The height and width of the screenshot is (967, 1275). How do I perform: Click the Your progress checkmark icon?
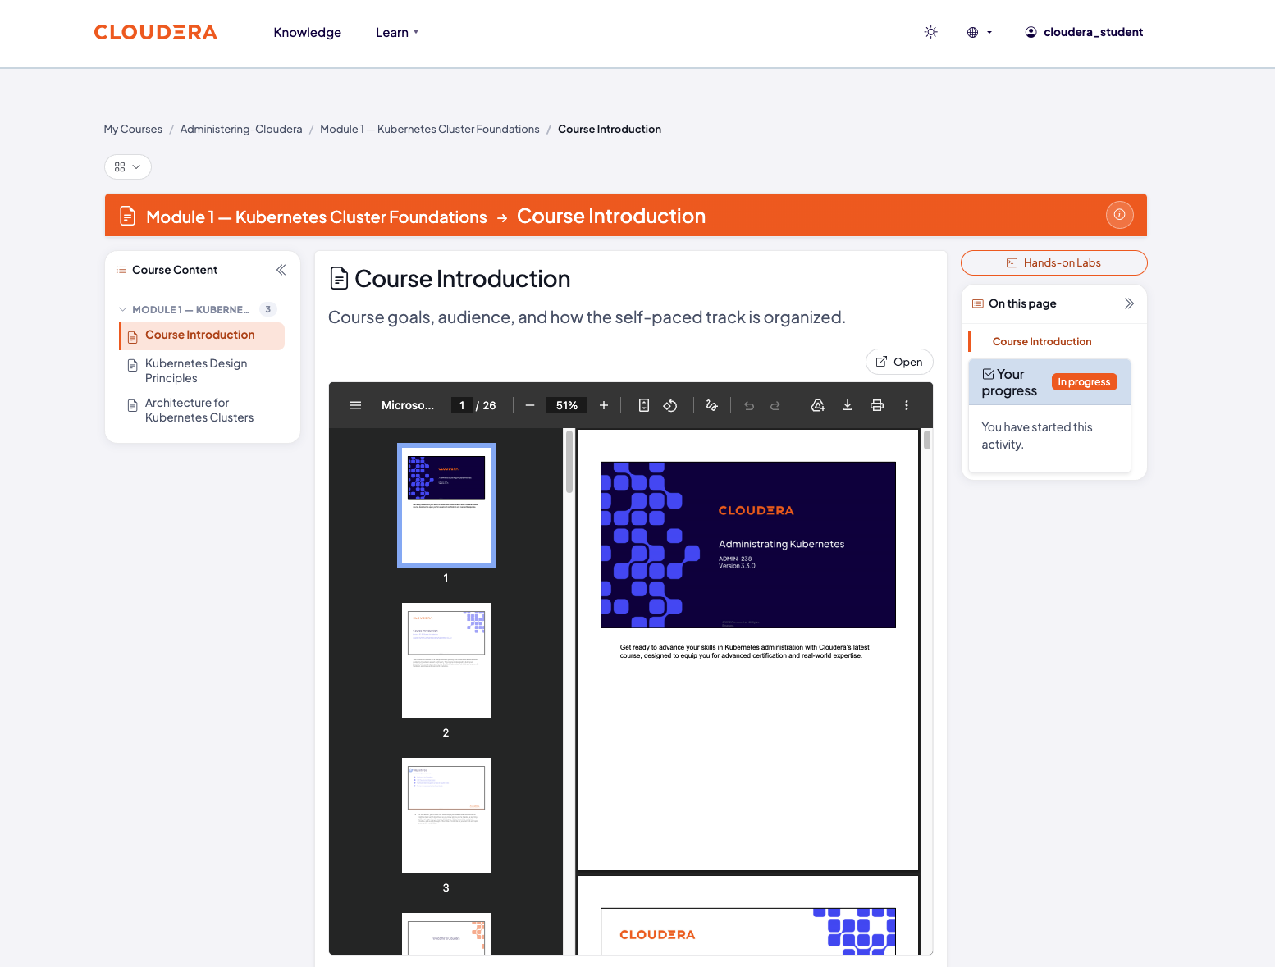989,374
